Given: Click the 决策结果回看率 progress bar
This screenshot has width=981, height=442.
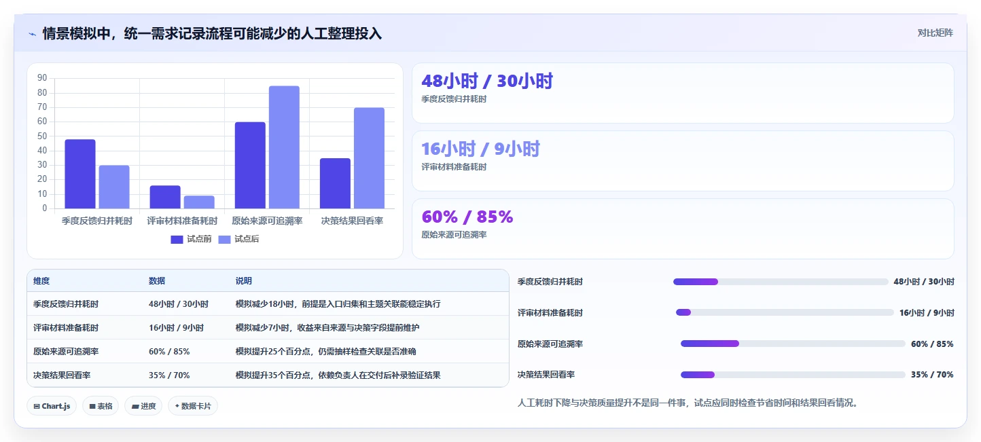Looking at the screenshot, I should (x=793, y=375).
